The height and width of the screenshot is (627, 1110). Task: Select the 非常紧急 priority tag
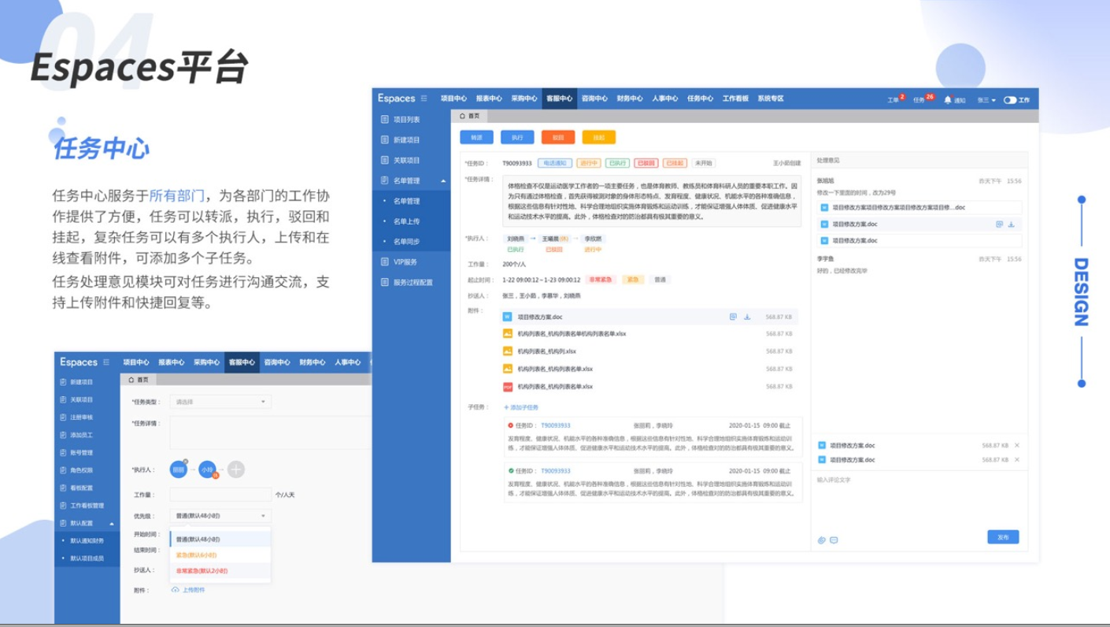(601, 280)
